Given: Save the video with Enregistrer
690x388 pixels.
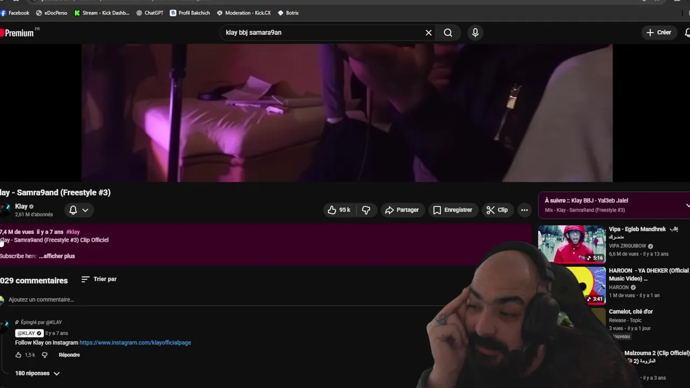Looking at the screenshot, I should coord(453,210).
